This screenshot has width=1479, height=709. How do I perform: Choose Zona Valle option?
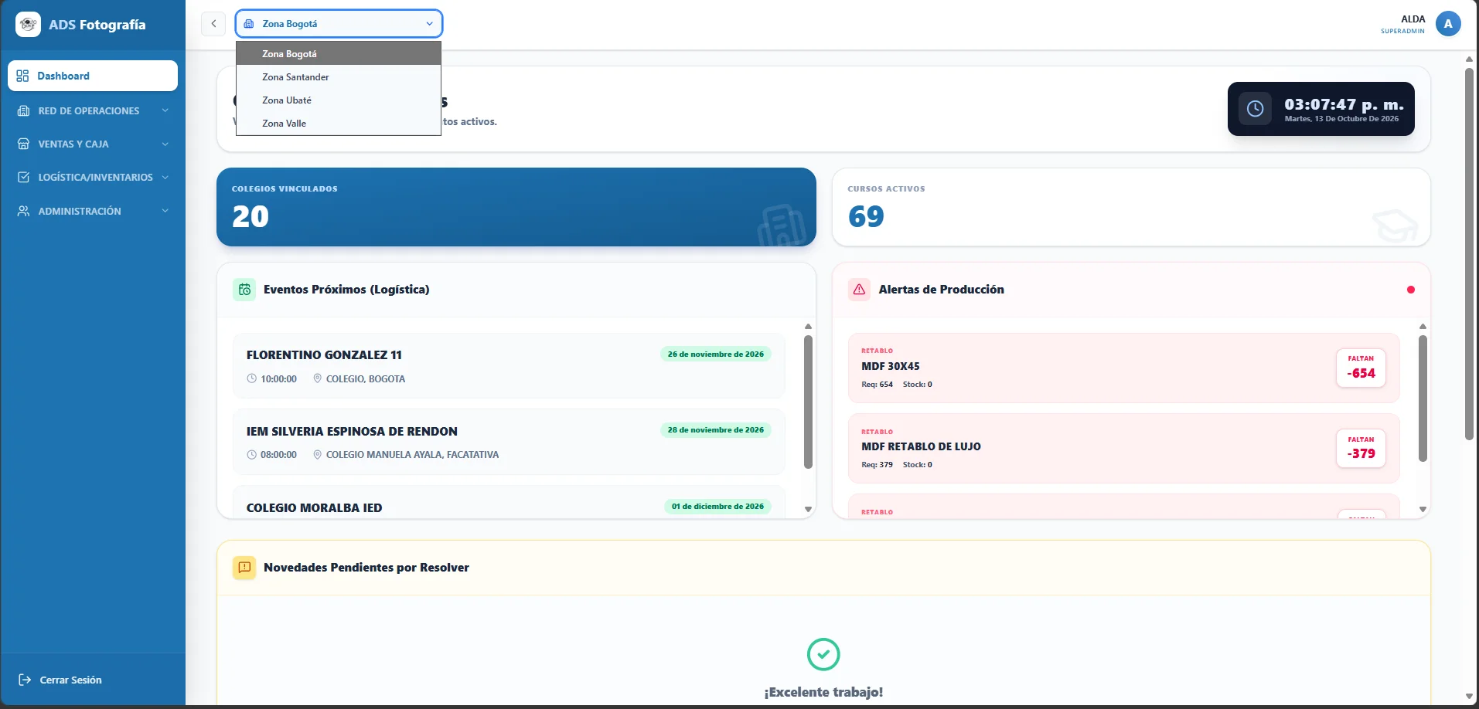click(x=339, y=124)
